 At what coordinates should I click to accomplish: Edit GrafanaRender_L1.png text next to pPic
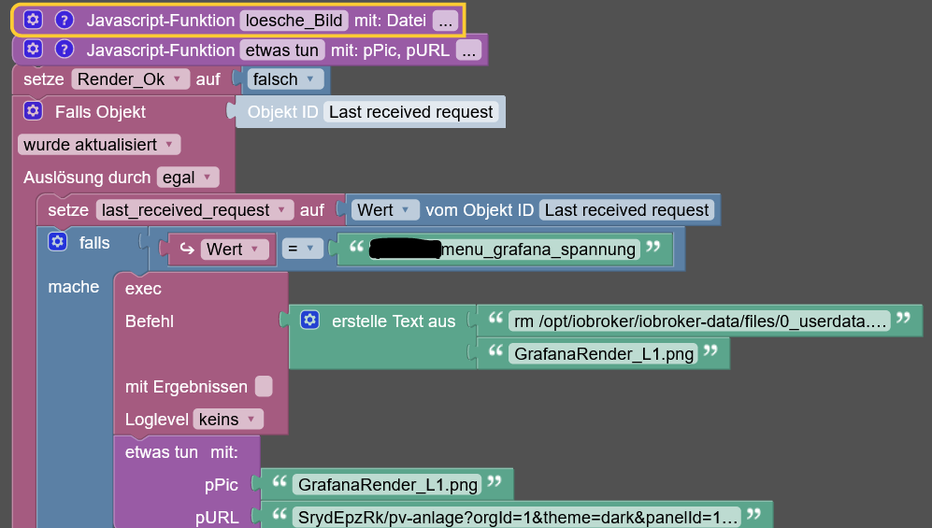387,485
